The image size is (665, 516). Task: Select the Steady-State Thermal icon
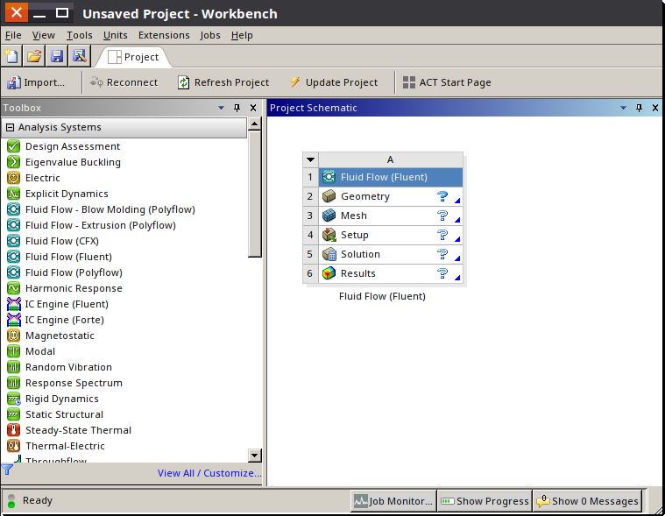13,430
